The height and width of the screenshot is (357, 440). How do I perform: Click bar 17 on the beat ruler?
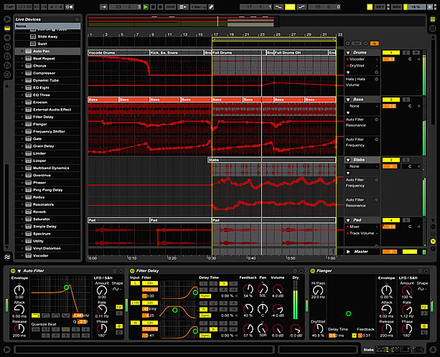click(x=215, y=34)
